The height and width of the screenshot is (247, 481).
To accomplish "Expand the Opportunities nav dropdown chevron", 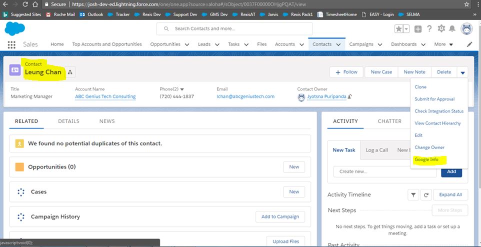I will [187, 44].
